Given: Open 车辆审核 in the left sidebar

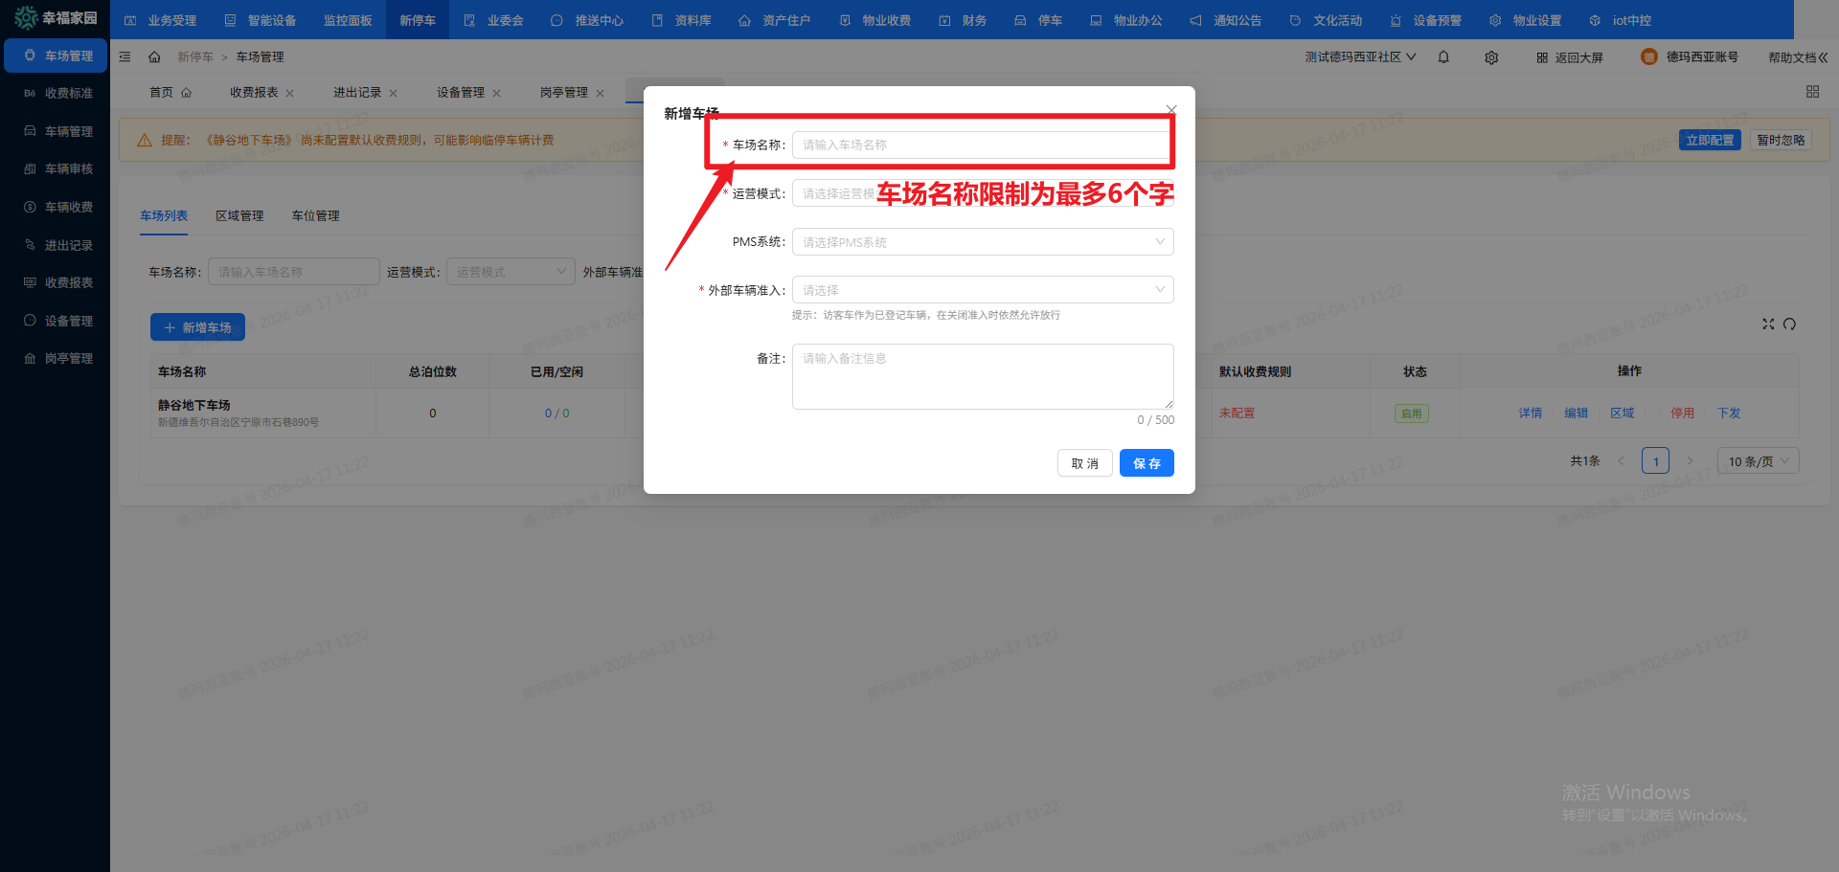Looking at the screenshot, I should 69,169.
